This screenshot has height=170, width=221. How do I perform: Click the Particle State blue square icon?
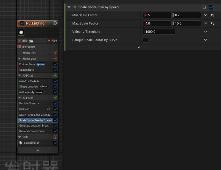click(39, 103)
